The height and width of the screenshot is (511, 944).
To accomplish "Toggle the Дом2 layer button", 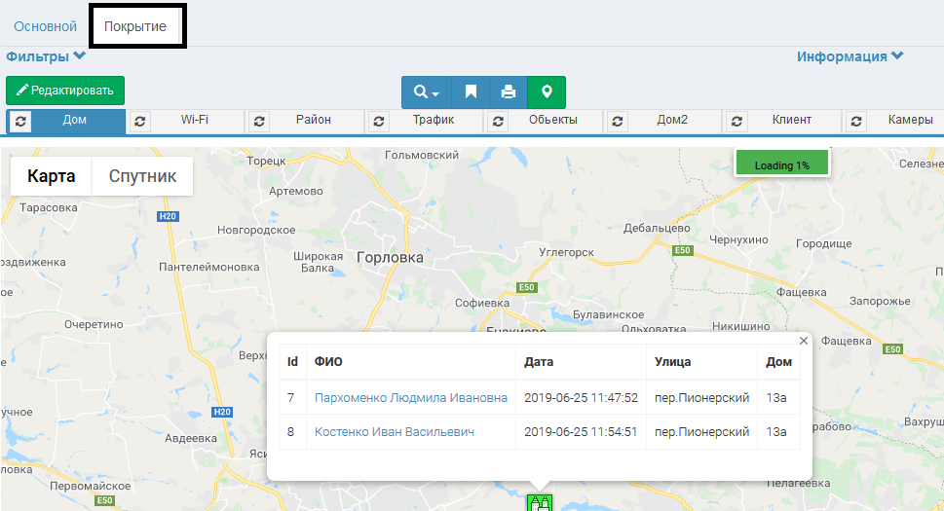I will coord(672,121).
